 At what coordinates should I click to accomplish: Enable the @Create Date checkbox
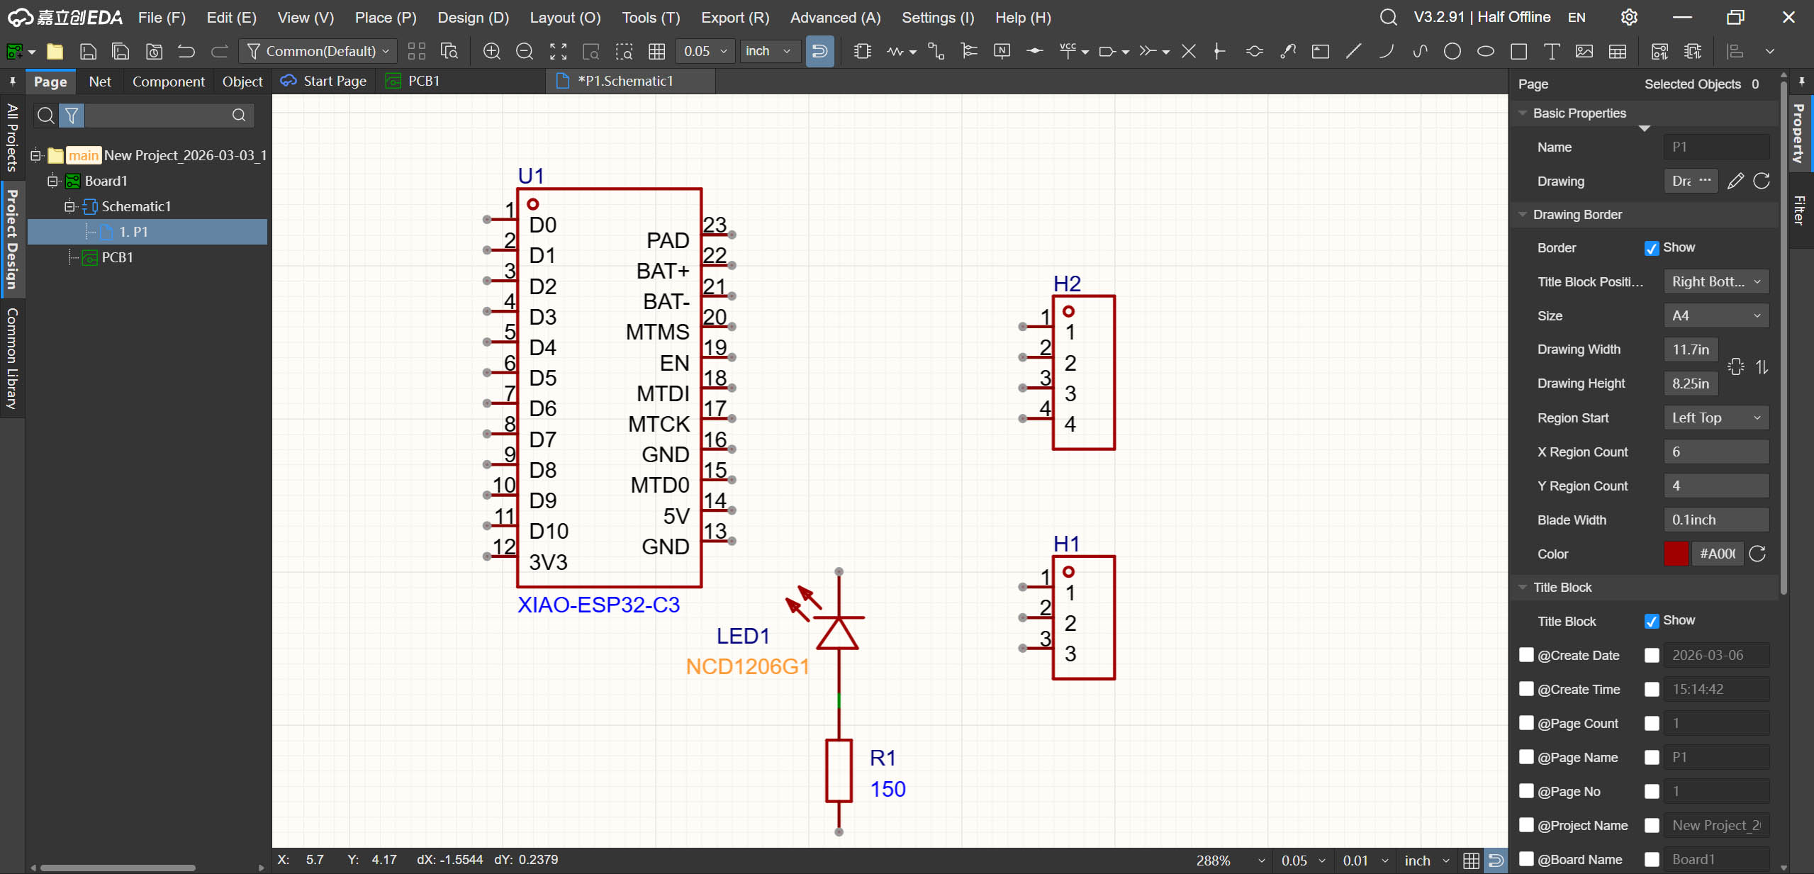[x=1526, y=655]
